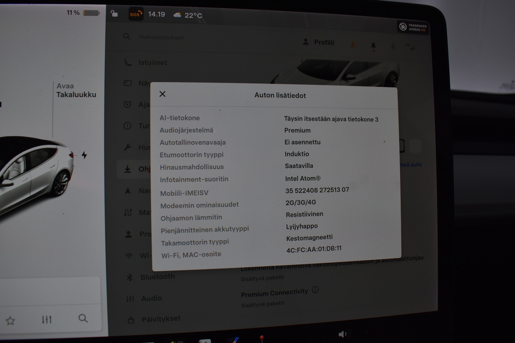This screenshot has width=515, height=343.
Task: Tap the 'Saatavilla' value
Action: 299,166
